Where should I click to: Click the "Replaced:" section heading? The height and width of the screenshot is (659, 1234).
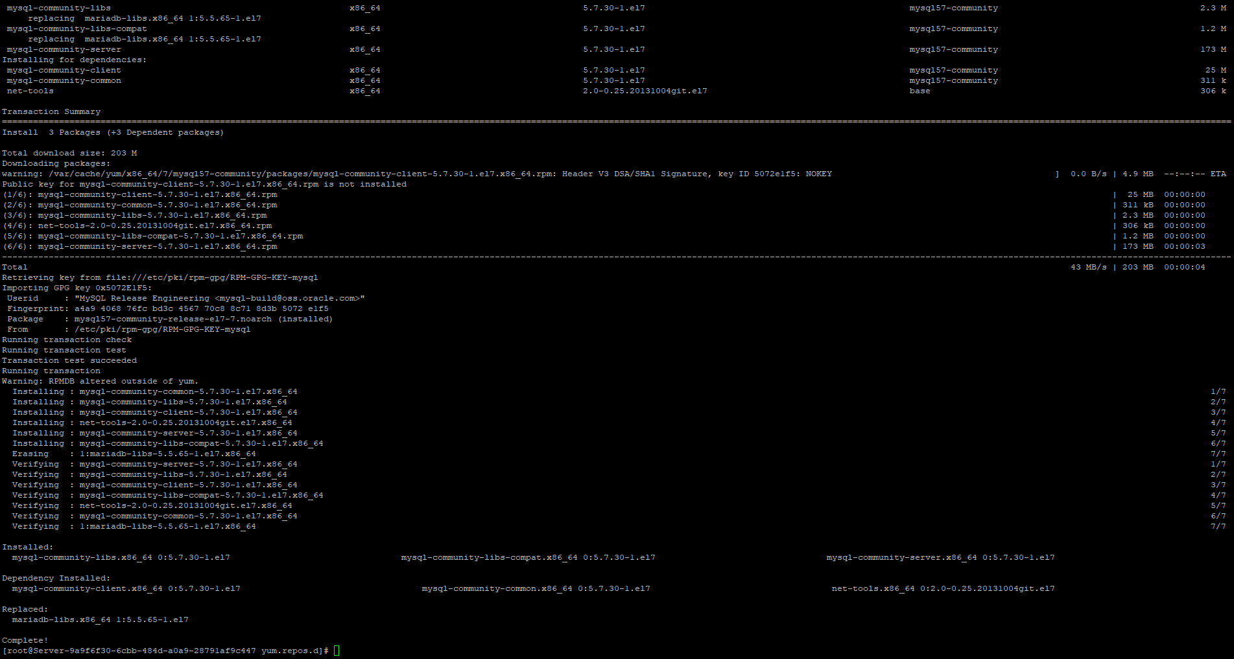point(25,609)
